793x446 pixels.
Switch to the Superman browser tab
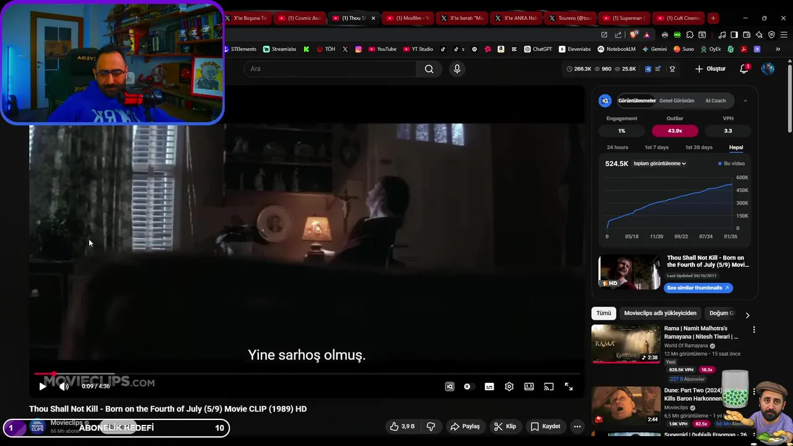pos(624,18)
